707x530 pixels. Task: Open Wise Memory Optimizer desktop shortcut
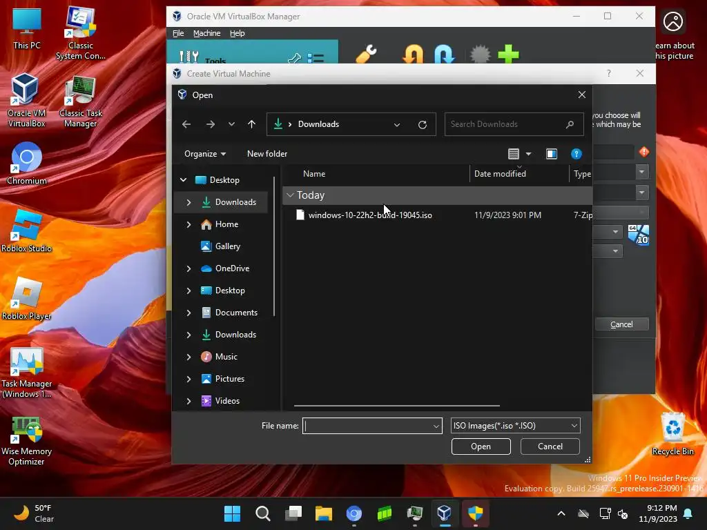(26, 442)
